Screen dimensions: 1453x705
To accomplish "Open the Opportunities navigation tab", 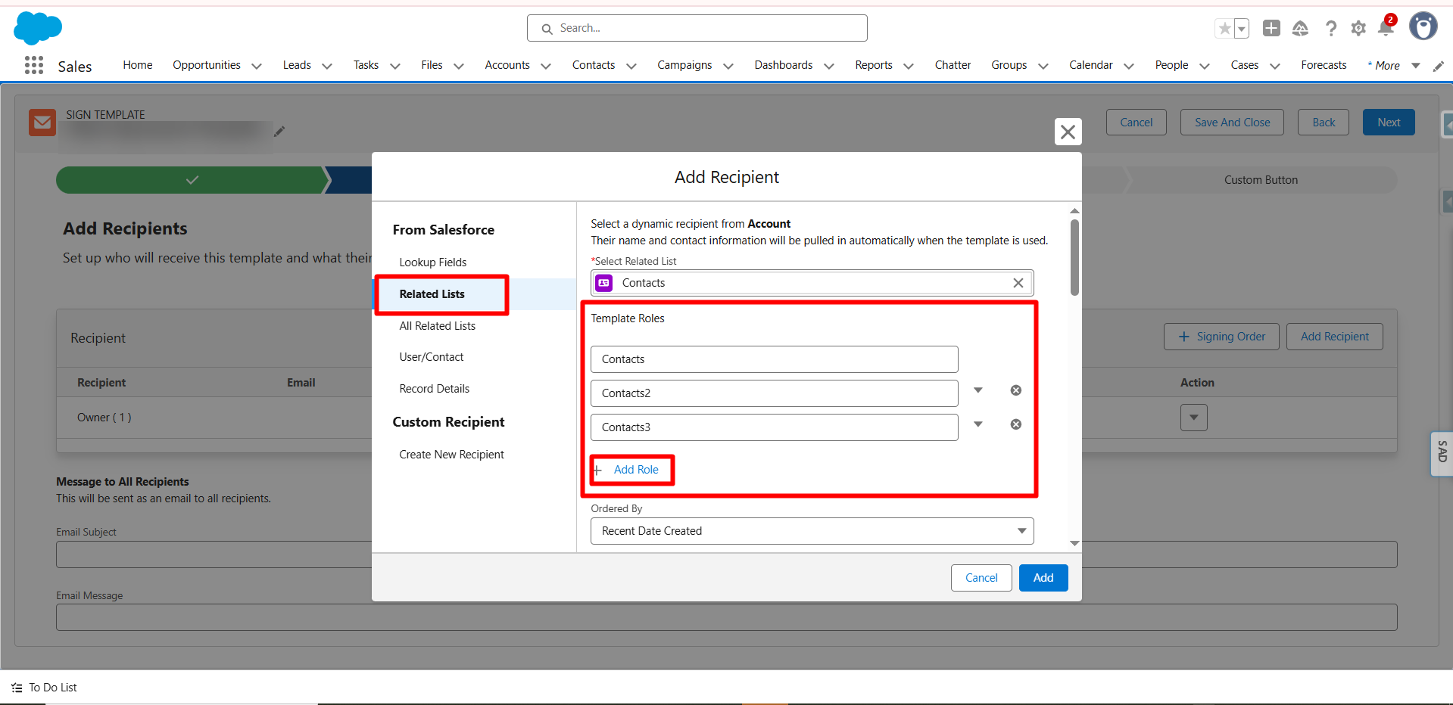I will click(207, 65).
